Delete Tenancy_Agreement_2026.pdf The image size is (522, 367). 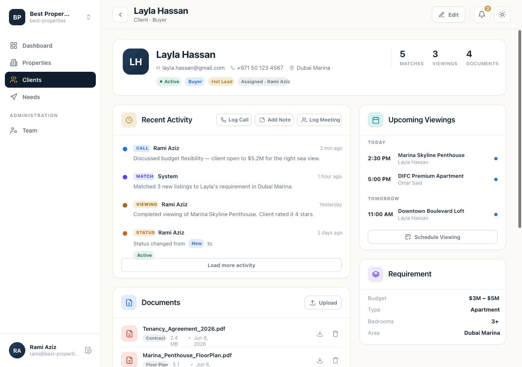[335, 334]
